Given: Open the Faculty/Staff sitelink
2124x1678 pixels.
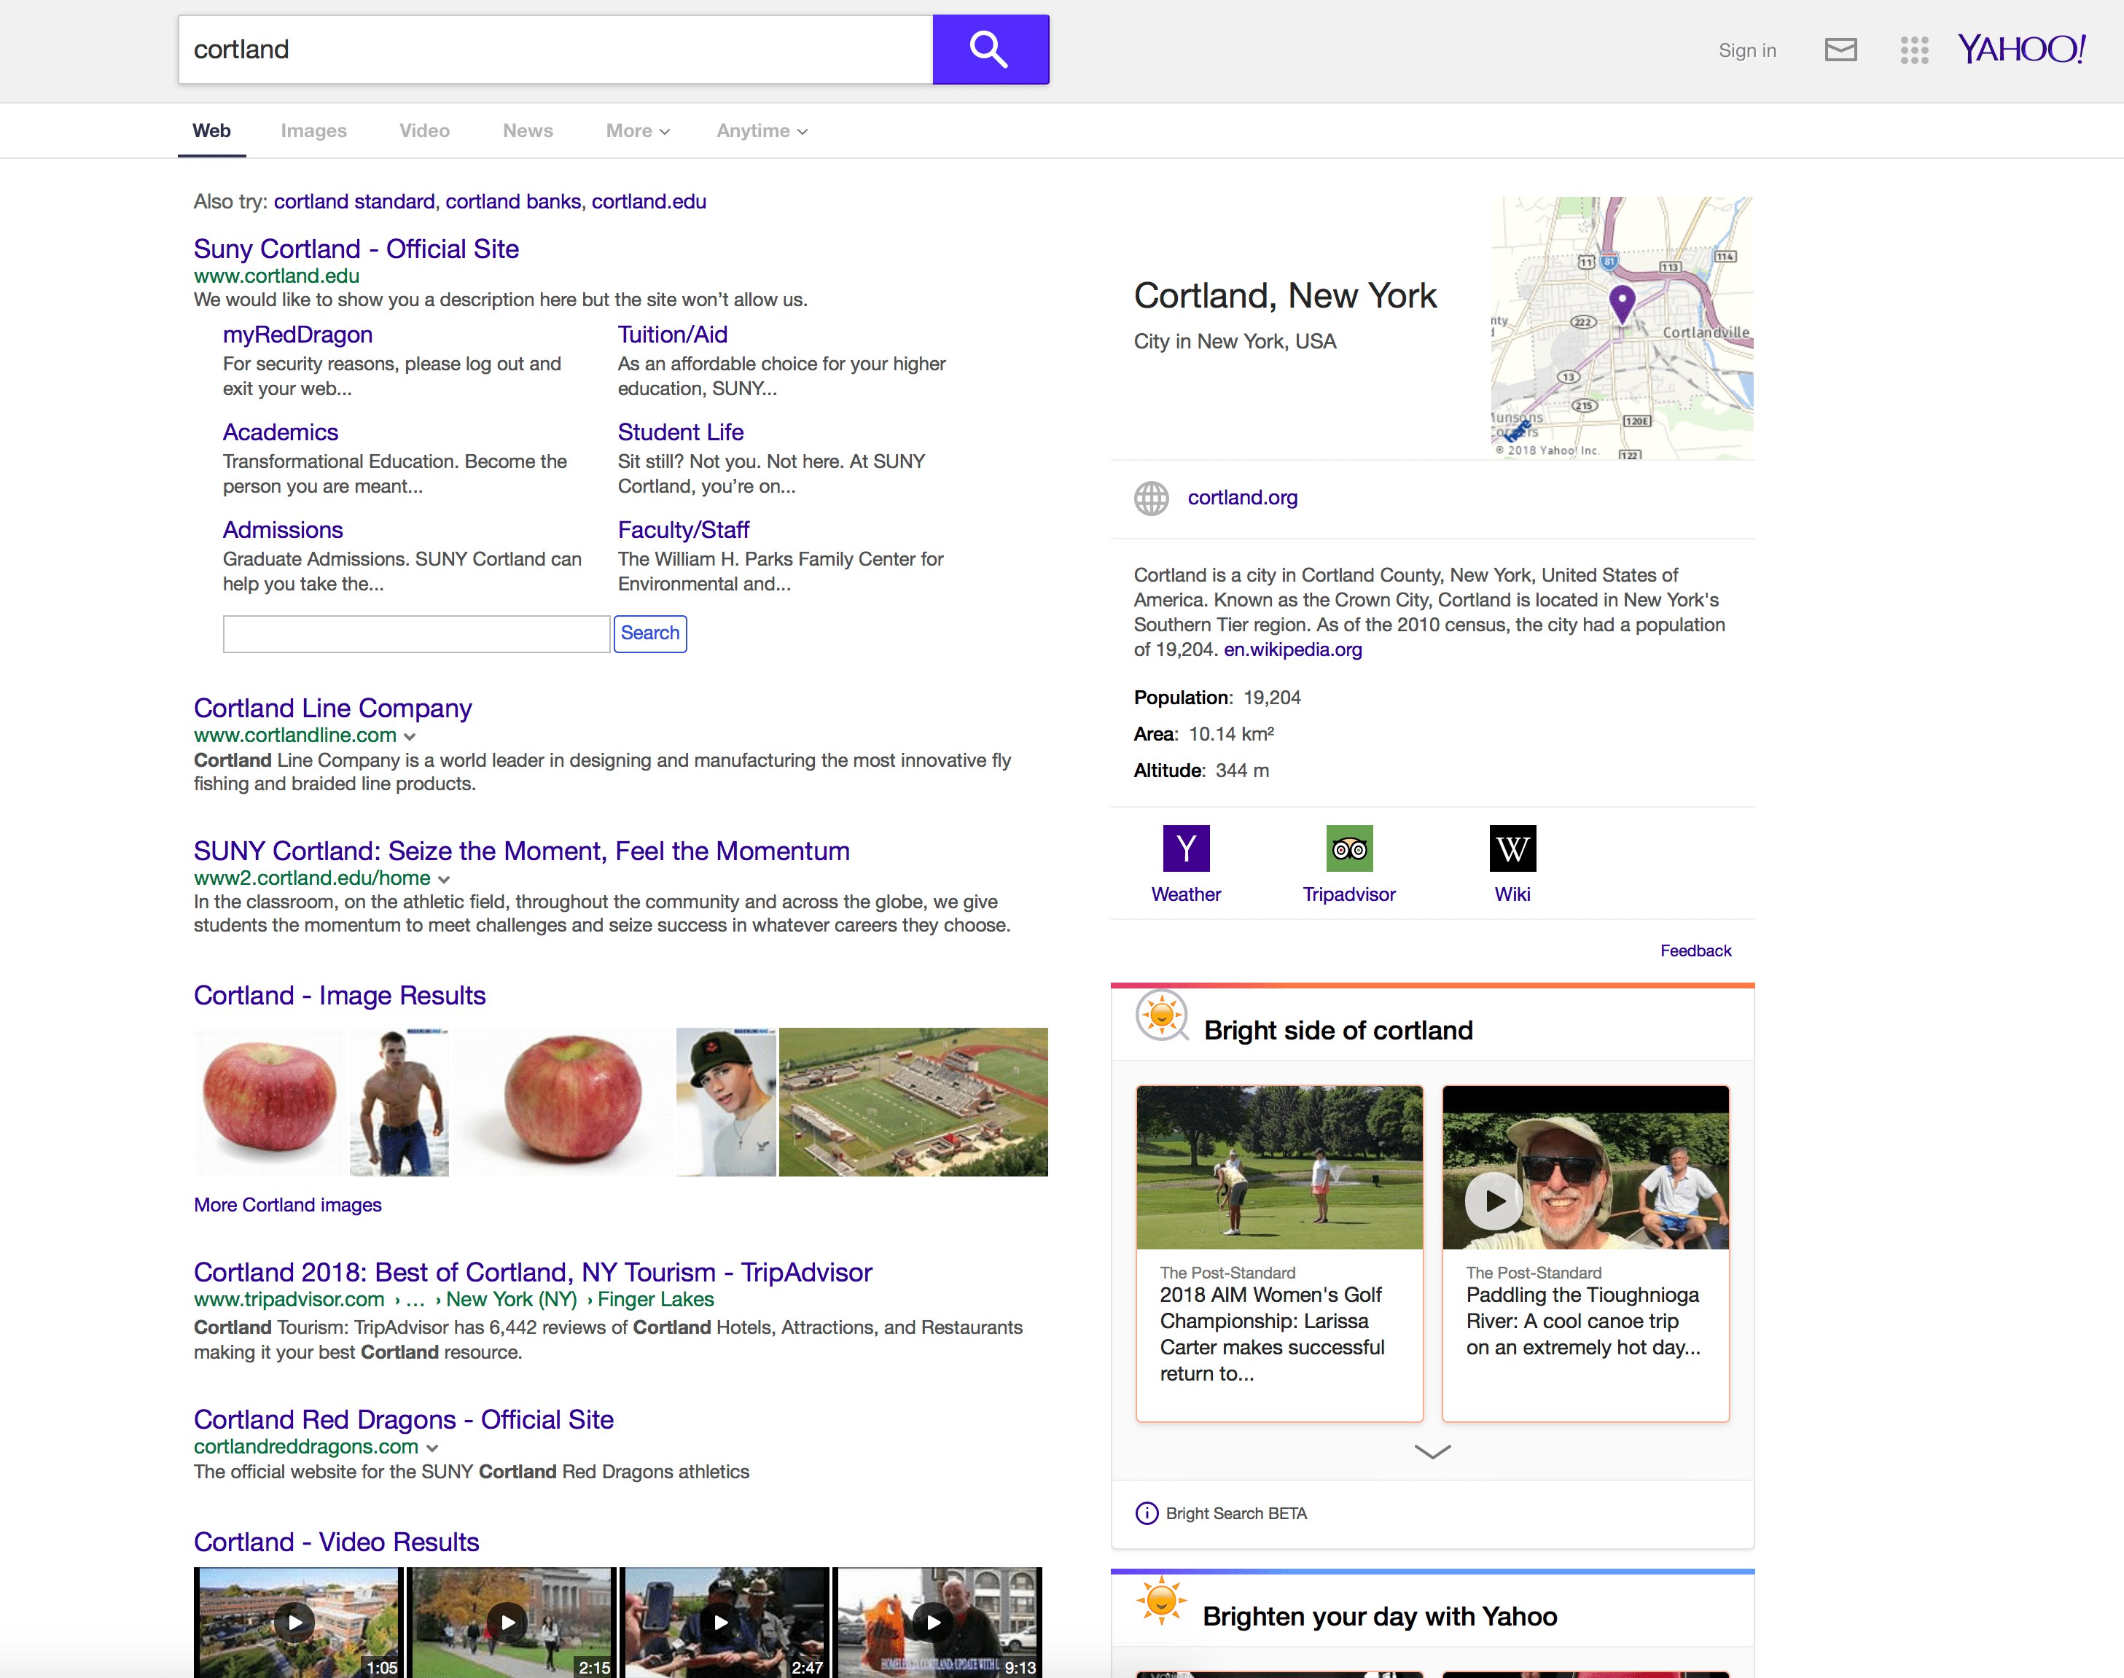Looking at the screenshot, I should pos(683,529).
